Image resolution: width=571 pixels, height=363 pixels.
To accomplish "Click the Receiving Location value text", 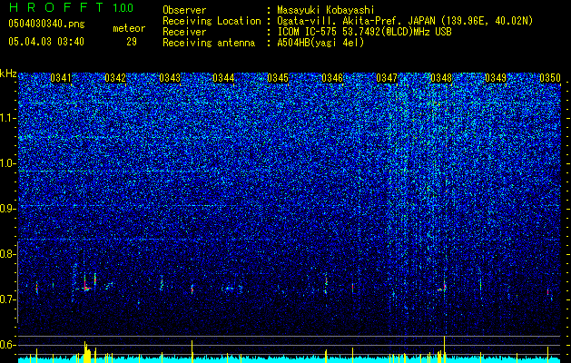I will [x=405, y=21].
